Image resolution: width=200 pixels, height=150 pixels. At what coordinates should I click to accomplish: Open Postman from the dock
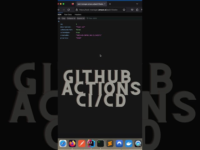coord(82,143)
